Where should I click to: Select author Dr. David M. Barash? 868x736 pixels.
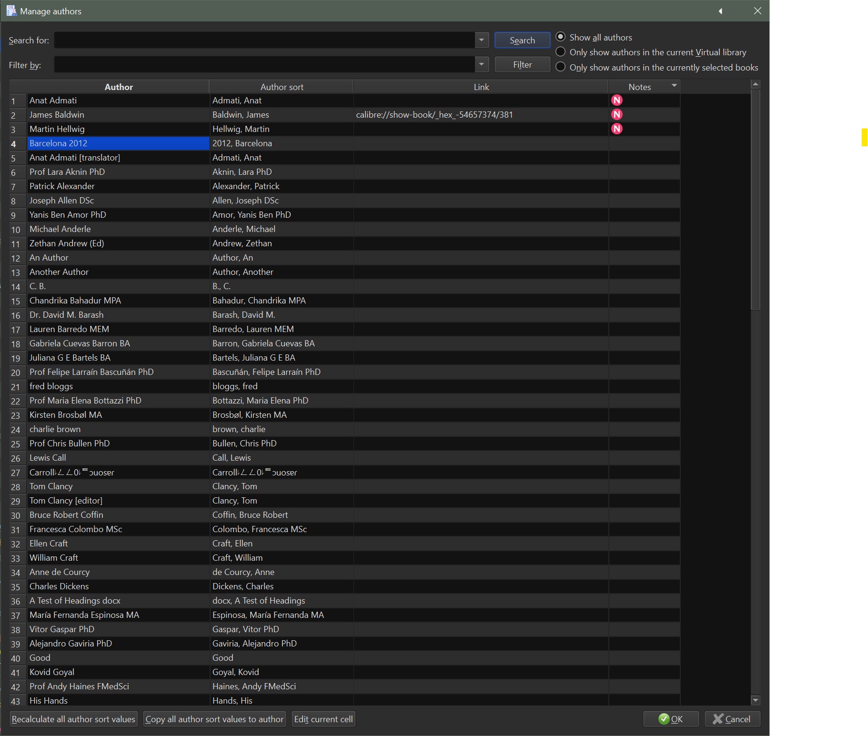(118, 314)
